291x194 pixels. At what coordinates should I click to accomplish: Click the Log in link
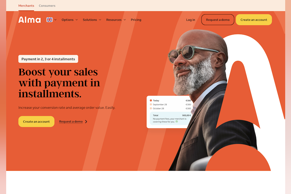click(191, 20)
